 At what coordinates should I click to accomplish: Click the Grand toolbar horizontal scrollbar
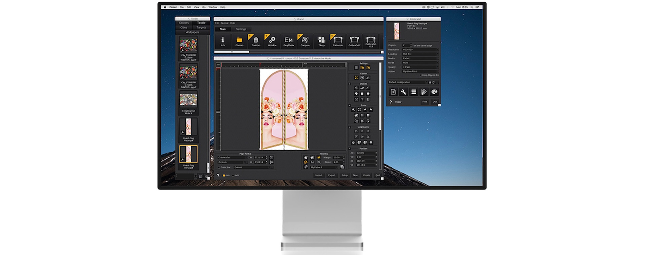tap(231, 52)
